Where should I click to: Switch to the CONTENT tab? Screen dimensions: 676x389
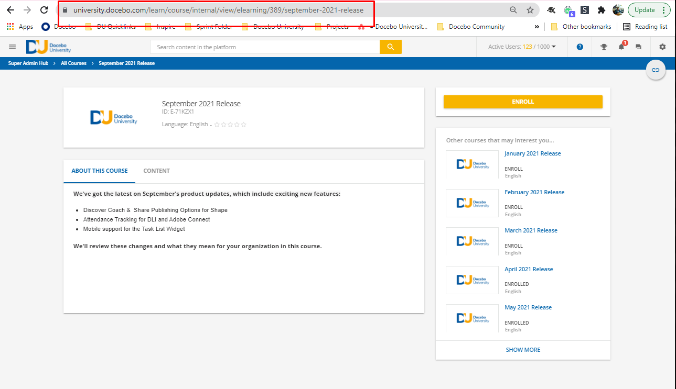[156, 171]
